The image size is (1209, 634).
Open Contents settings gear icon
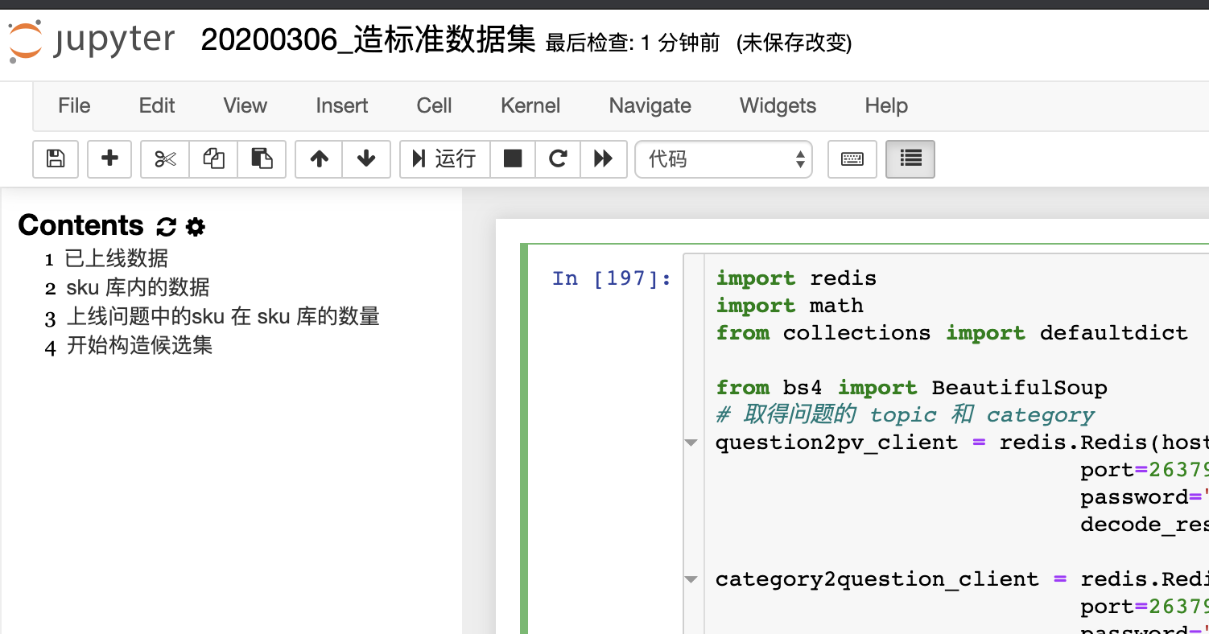coord(196,227)
